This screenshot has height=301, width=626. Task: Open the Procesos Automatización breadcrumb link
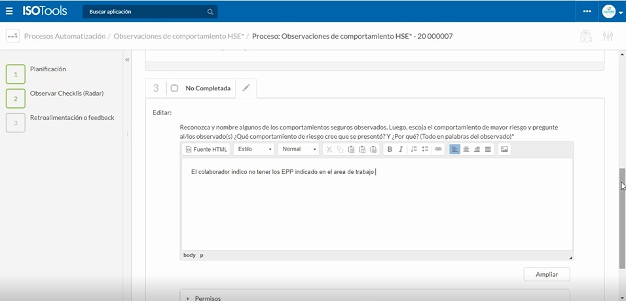tap(64, 37)
